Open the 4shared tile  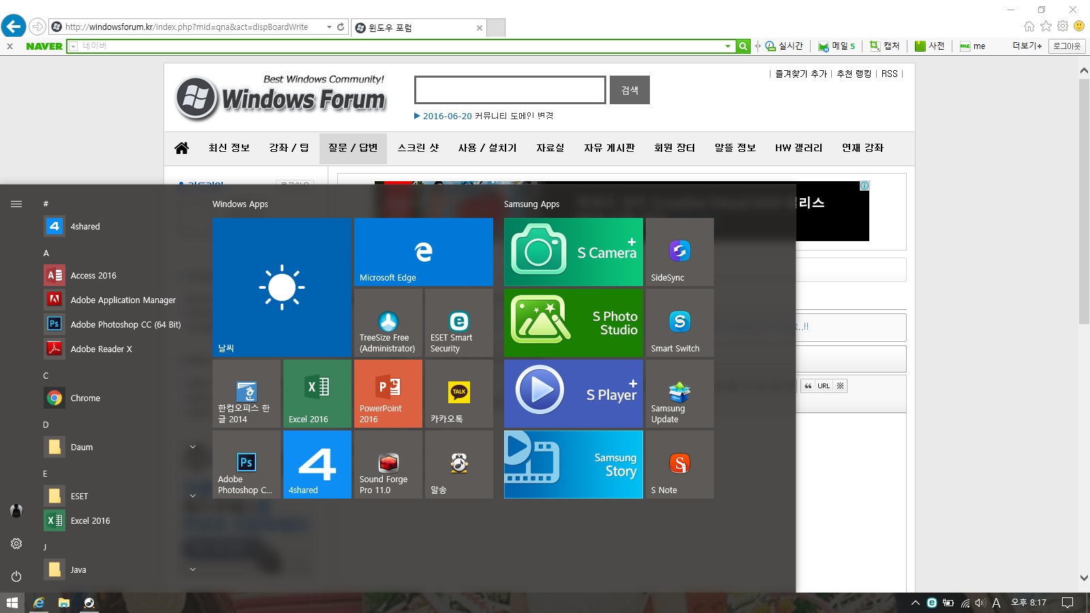(317, 465)
